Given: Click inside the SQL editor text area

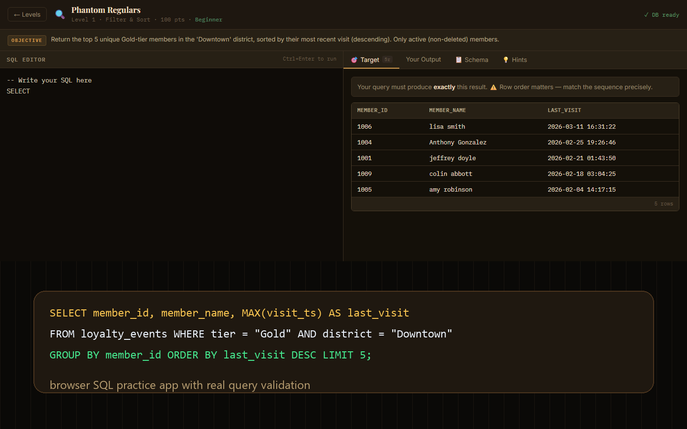Looking at the screenshot, I should pos(171,164).
